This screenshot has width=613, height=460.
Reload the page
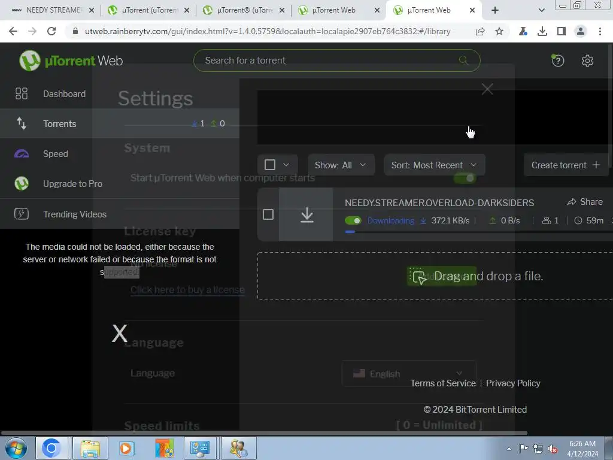click(x=51, y=31)
